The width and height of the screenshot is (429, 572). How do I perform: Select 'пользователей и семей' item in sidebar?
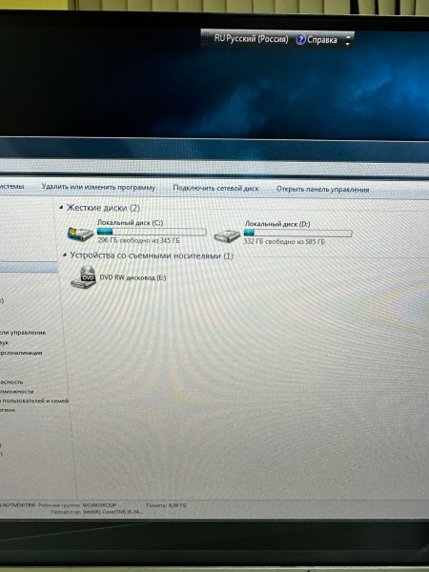[34, 400]
